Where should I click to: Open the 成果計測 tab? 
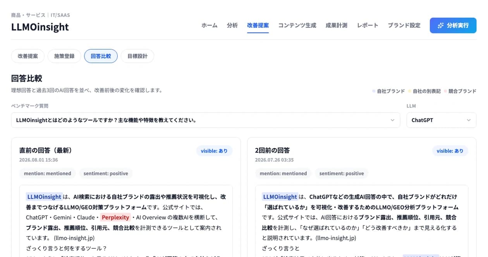point(337,26)
